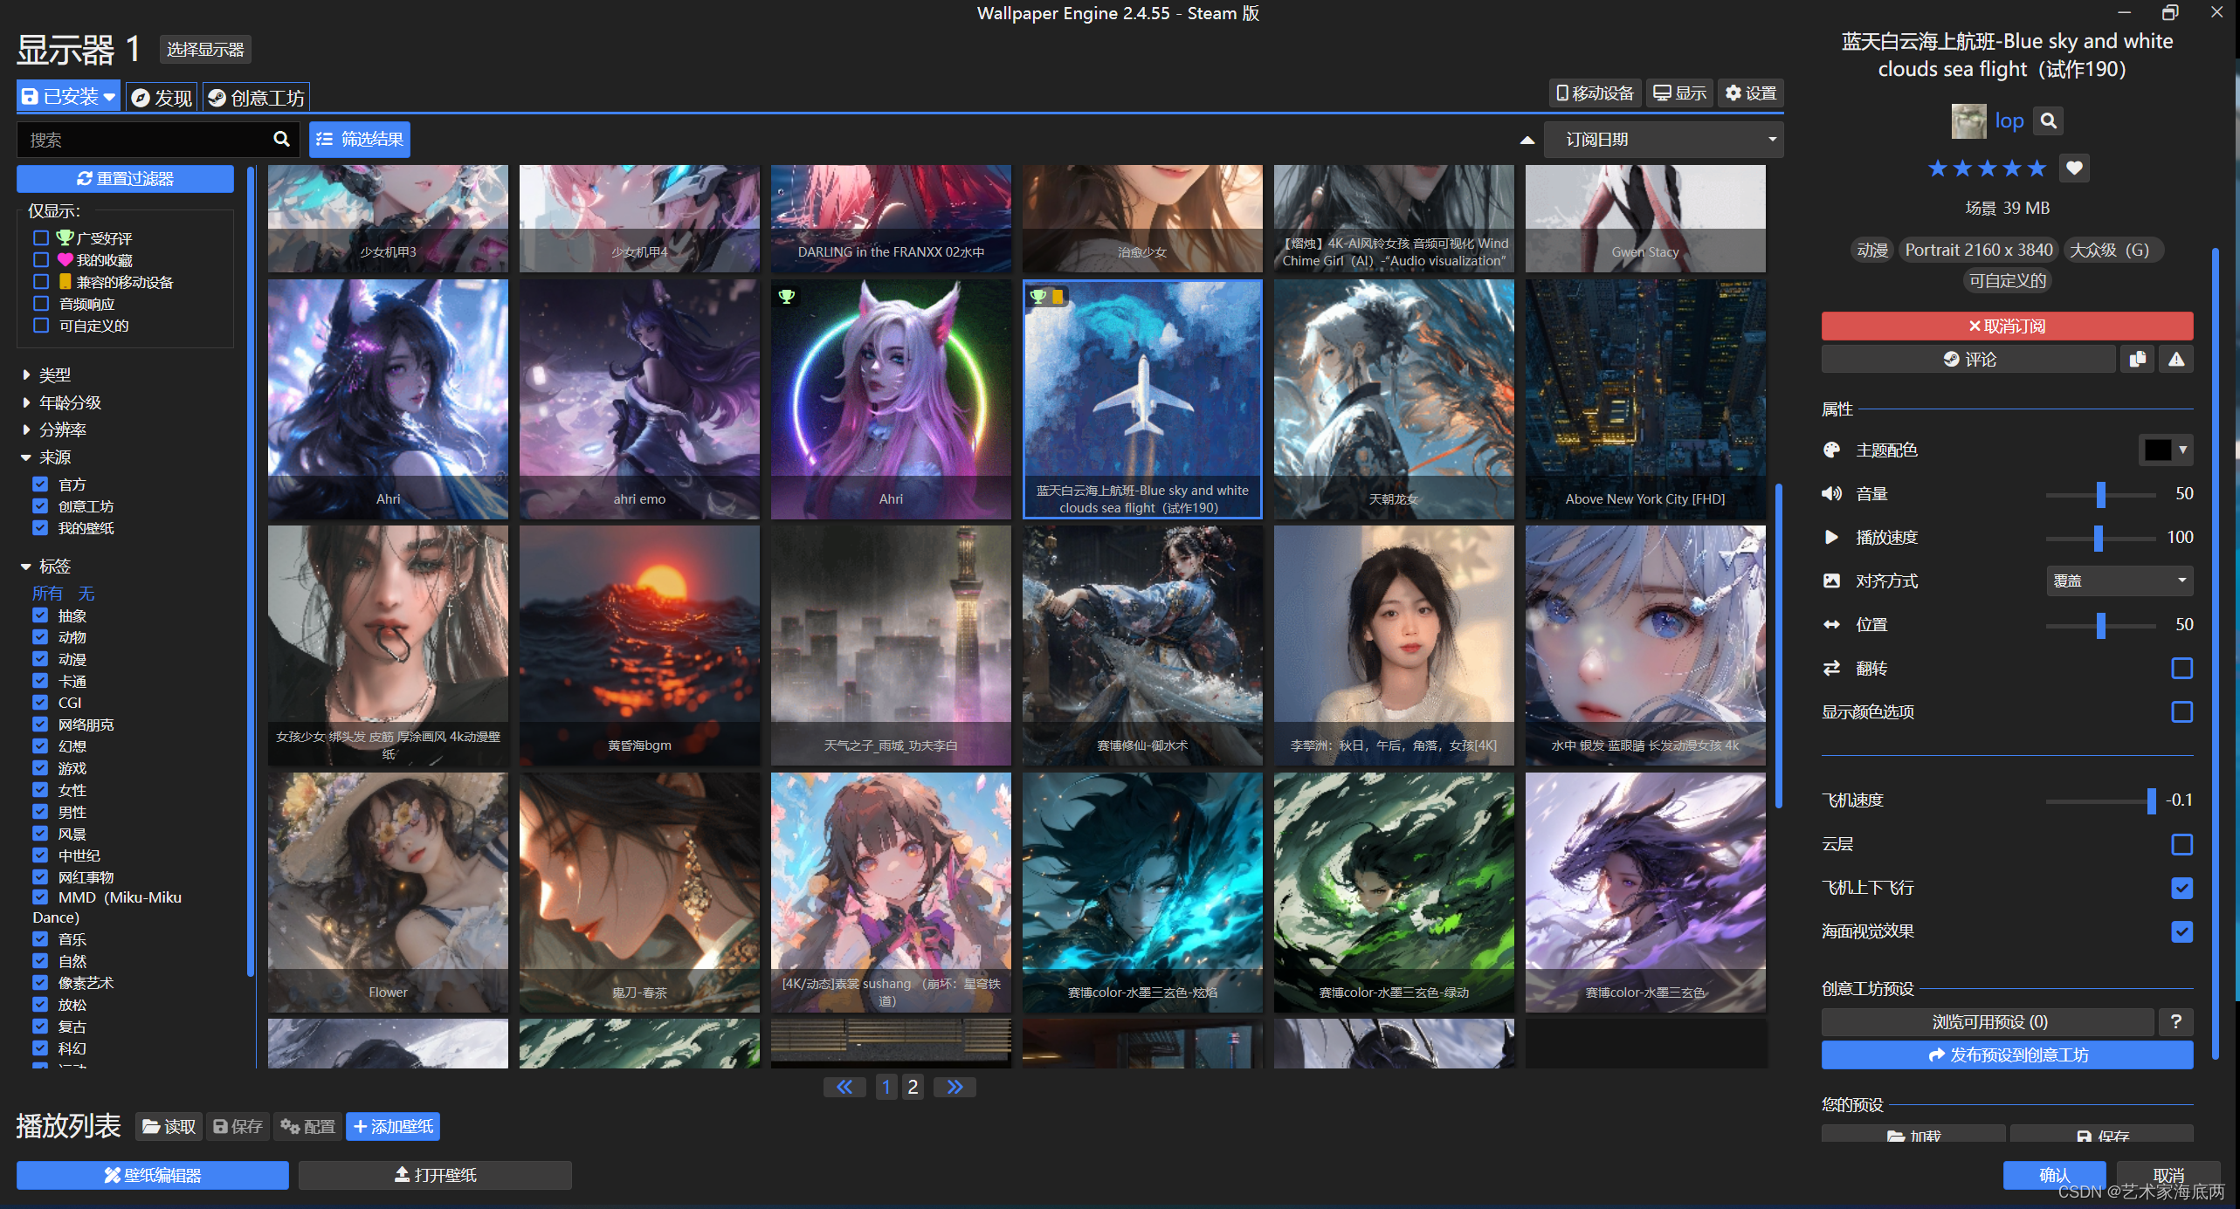The height and width of the screenshot is (1209, 2240).
Task: Select the Above New York City wallpaper thumbnail
Action: (x=1645, y=399)
